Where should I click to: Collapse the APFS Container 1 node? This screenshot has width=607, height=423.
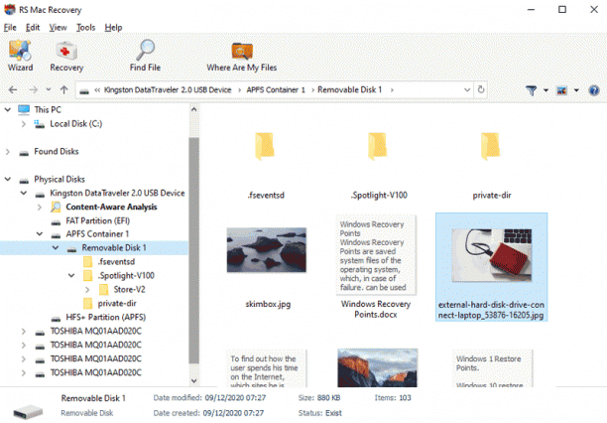pyautogui.click(x=40, y=234)
